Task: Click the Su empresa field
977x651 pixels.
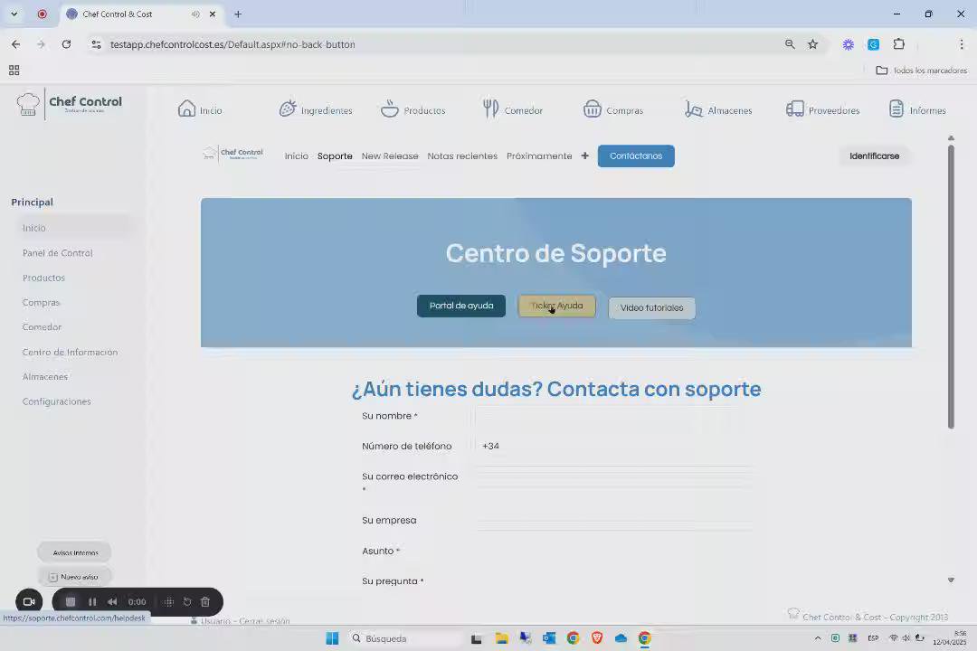Action: (613, 521)
